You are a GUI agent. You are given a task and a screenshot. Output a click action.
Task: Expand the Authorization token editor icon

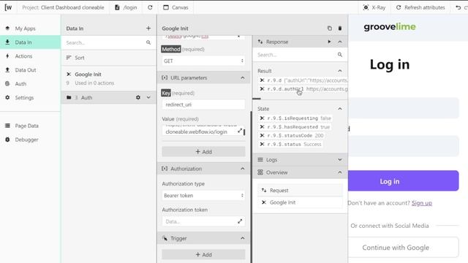pos(240,221)
